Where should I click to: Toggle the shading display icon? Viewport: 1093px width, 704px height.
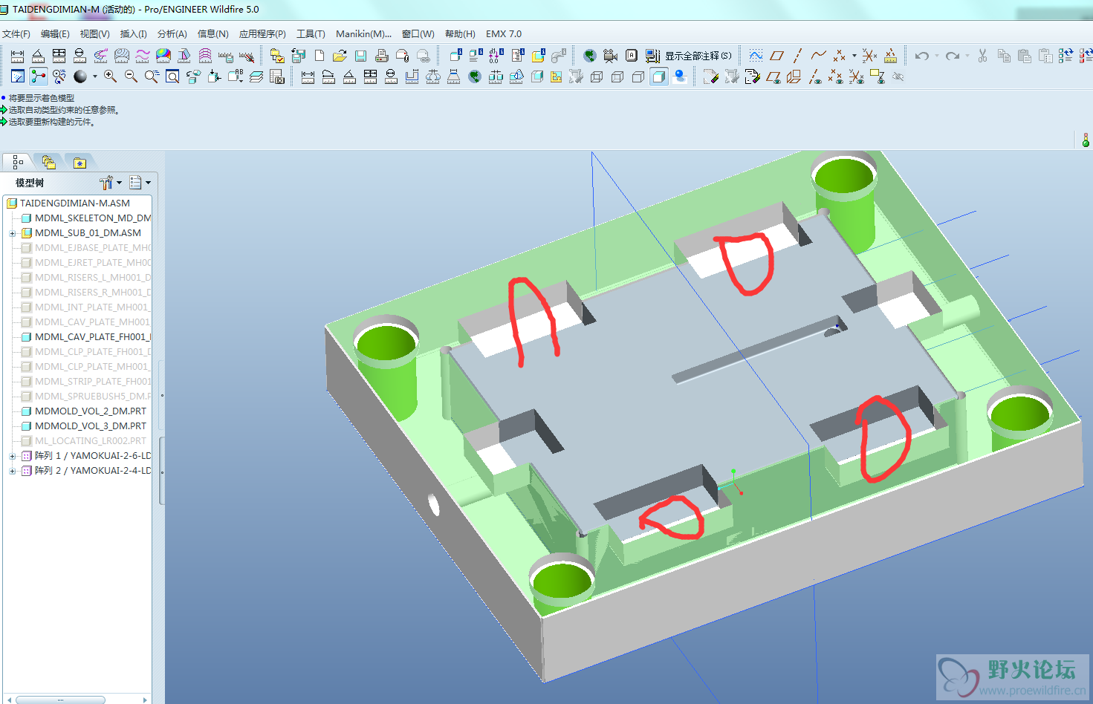point(659,76)
